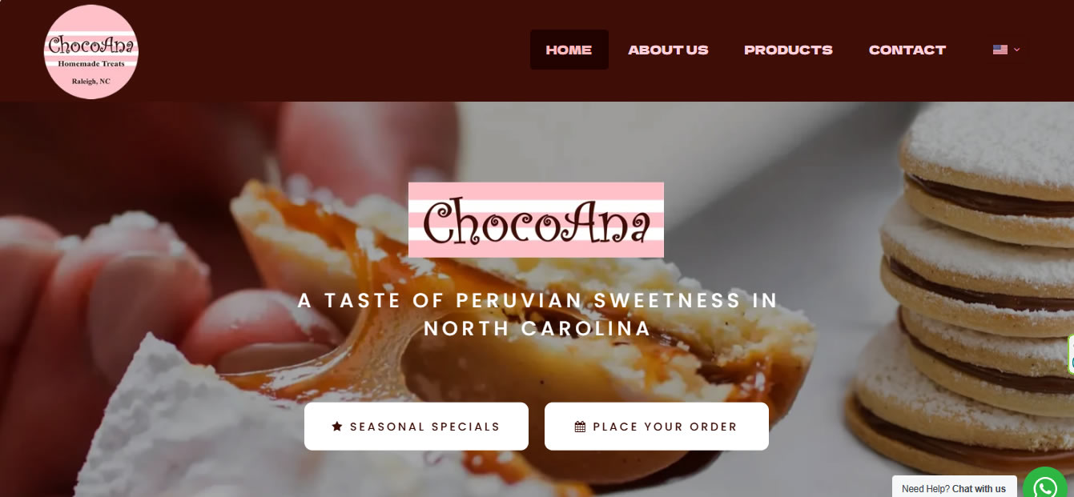Click the "Raleigh, NC" text in logo

91,82
